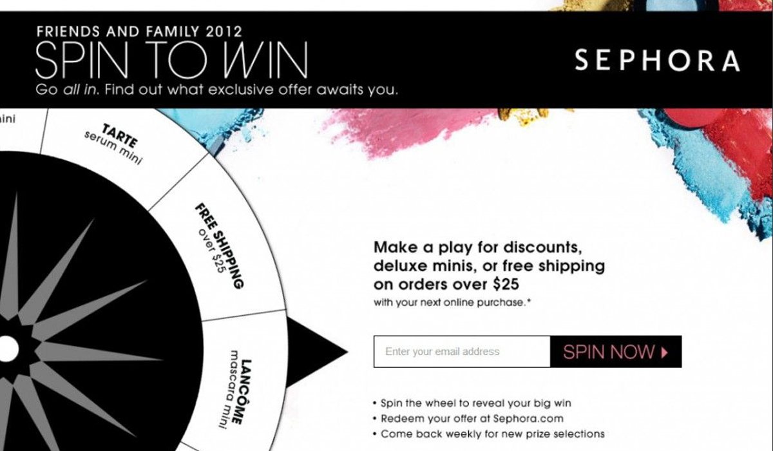Focus the email address input field
773x451 pixels.
tap(462, 352)
